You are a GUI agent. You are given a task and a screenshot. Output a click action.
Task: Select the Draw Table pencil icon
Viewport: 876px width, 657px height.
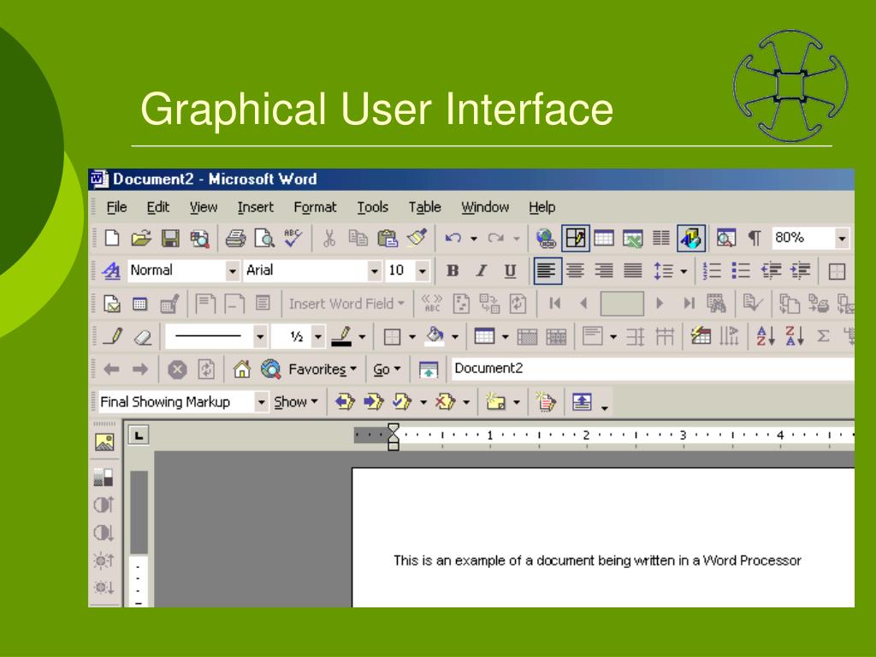click(114, 336)
